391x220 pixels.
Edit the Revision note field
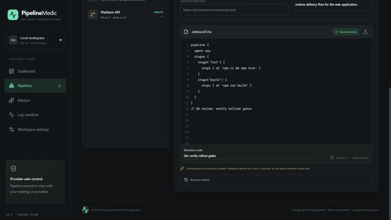[250, 156]
